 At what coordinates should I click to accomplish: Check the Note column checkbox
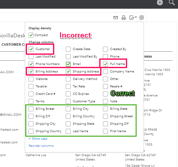pyautogui.click(x=105, y=101)
